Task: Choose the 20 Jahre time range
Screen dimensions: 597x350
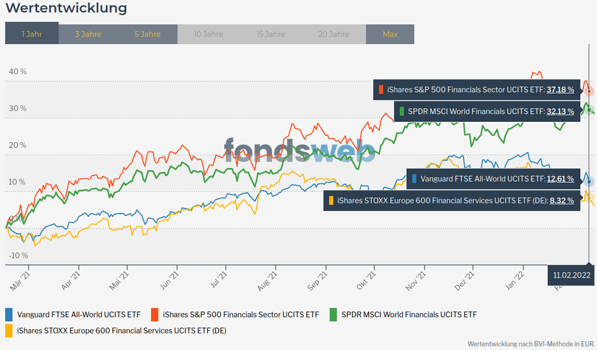Action: point(334,34)
